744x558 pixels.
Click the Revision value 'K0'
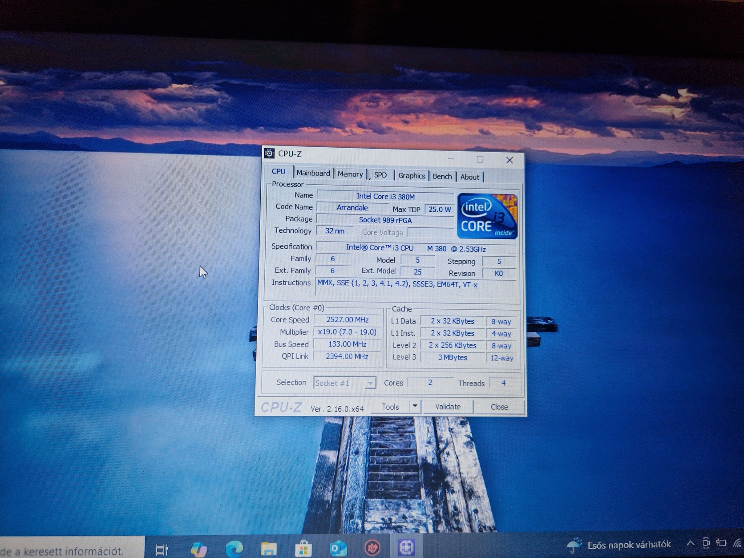coord(499,273)
